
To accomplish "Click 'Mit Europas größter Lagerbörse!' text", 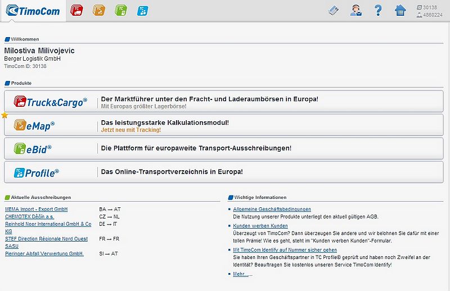I will pos(144,106).
